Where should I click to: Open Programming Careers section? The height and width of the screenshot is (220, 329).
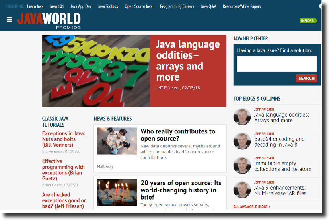click(177, 6)
